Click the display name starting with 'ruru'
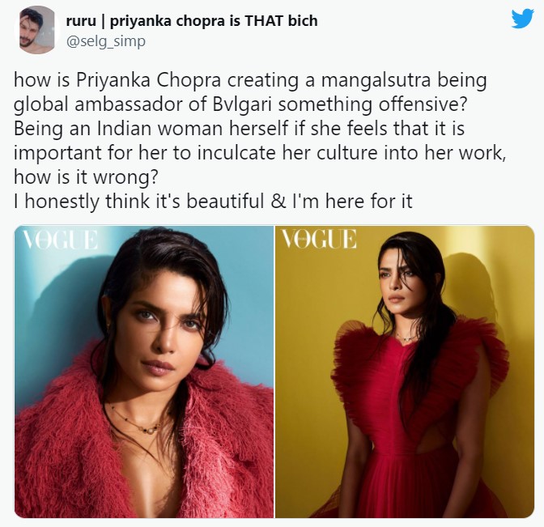The width and height of the screenshot is (544, 527). (x=192, y=21)
